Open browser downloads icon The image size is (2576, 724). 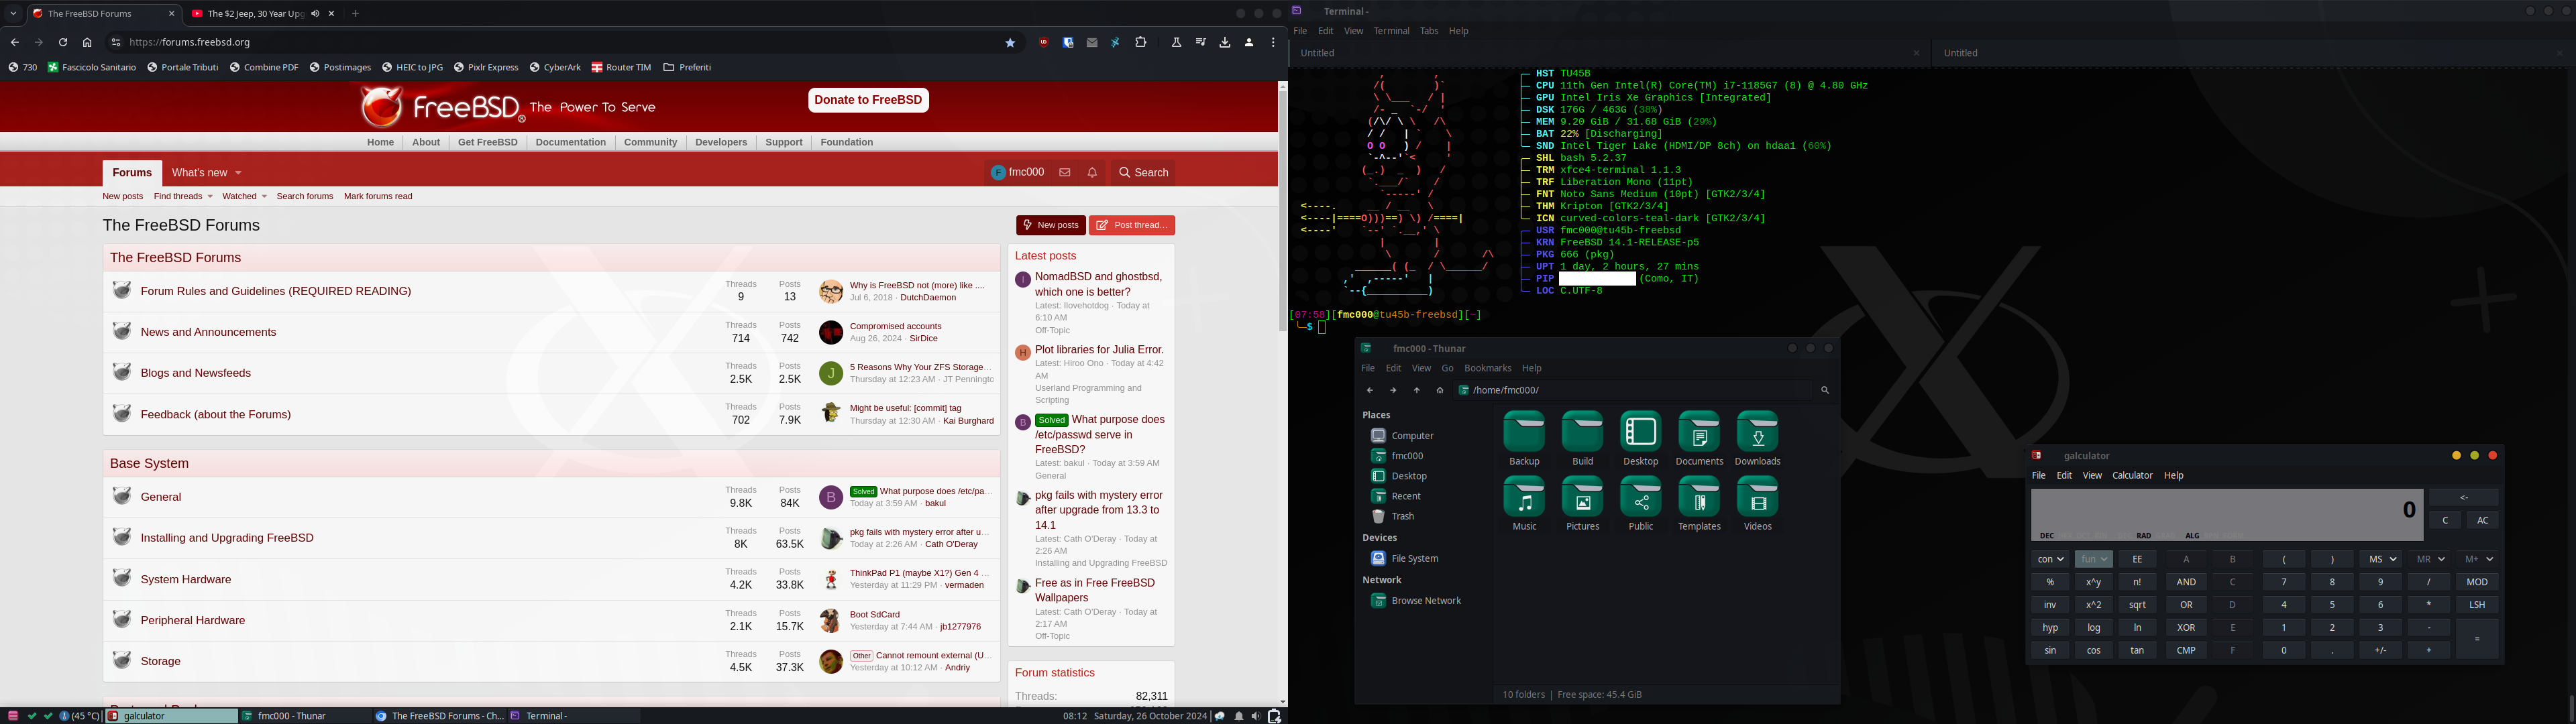coord(1224,42)
